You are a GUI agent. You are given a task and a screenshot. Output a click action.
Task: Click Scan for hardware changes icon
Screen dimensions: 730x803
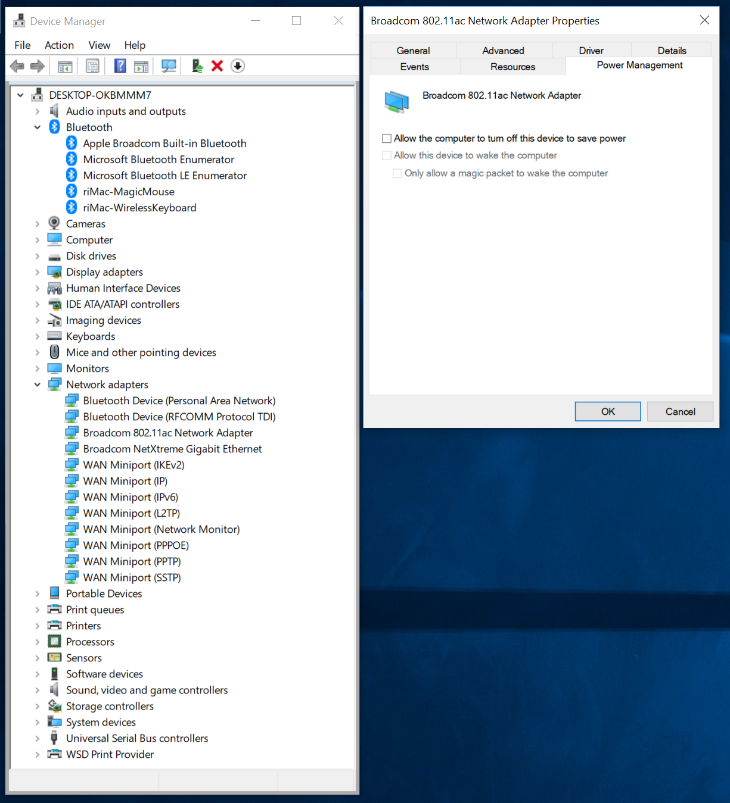coord(169,66)
